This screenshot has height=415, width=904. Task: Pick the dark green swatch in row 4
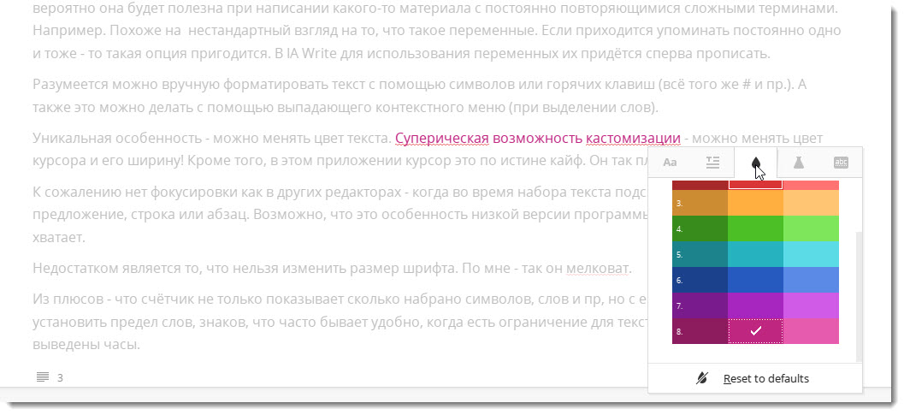(x=700, y=228)
